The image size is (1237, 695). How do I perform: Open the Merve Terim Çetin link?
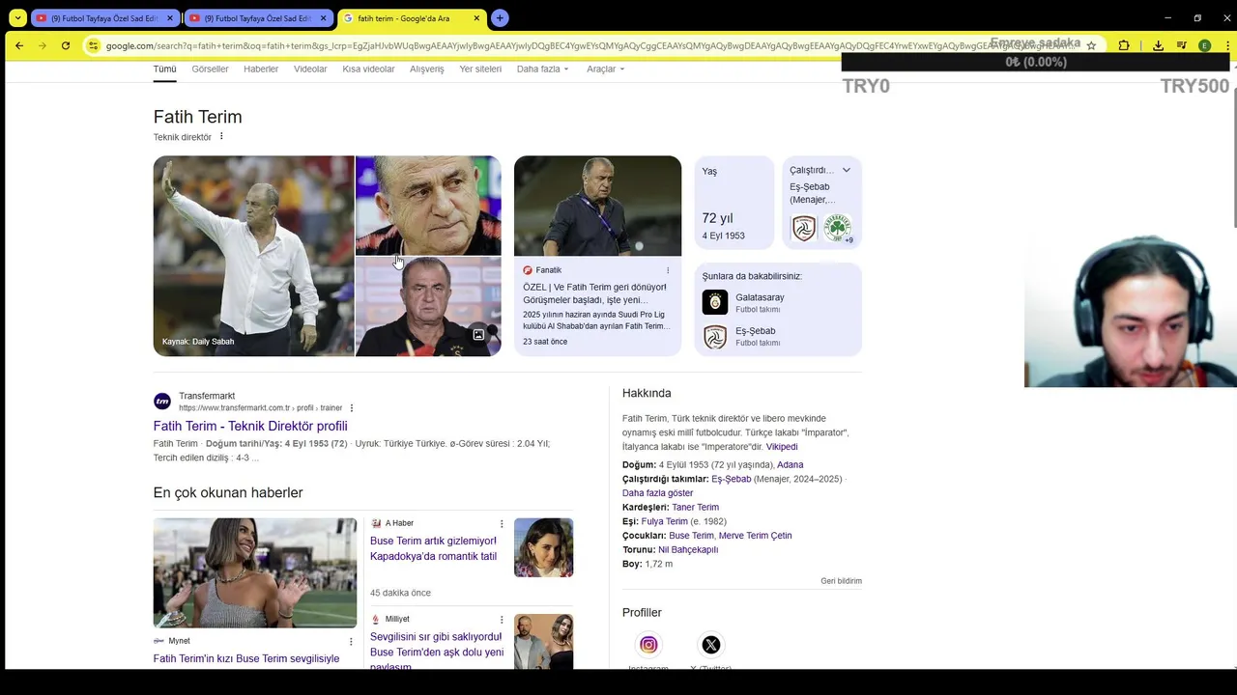coord(755,536)
